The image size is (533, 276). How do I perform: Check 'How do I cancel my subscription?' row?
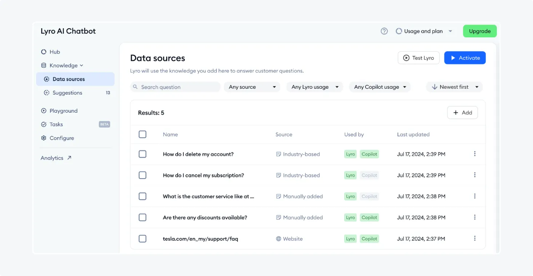click(x=142, y=175)
